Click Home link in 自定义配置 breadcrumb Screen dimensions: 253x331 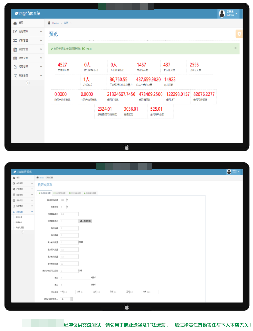[42, 178]
